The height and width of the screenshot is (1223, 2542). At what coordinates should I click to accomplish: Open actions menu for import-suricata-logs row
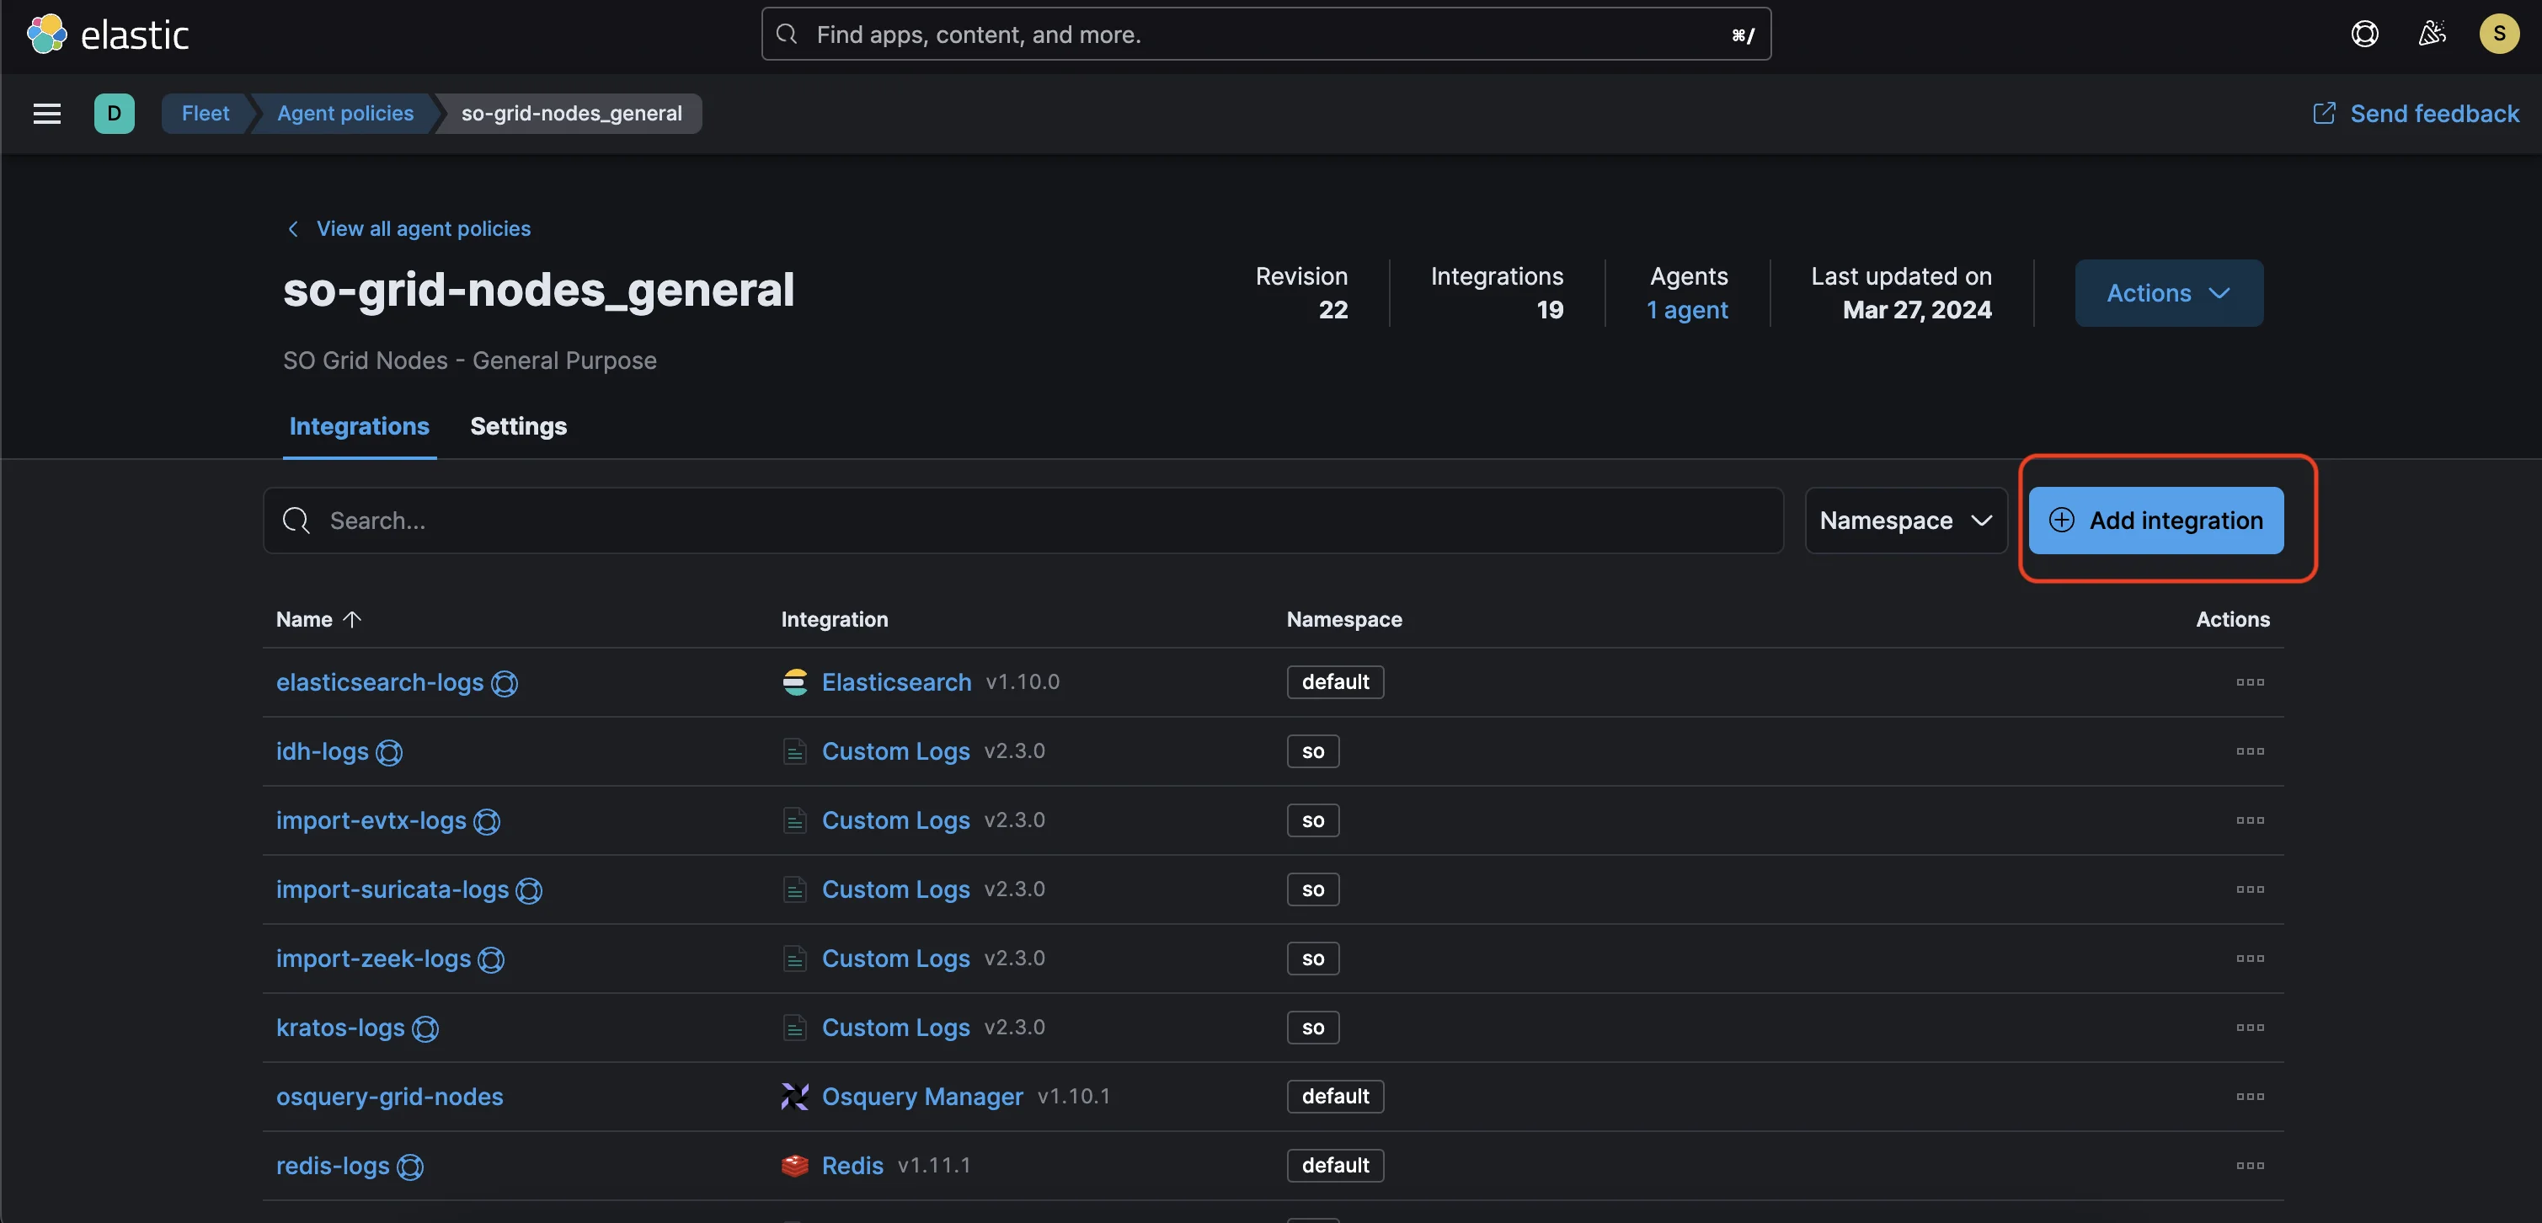pos(2250,889)
